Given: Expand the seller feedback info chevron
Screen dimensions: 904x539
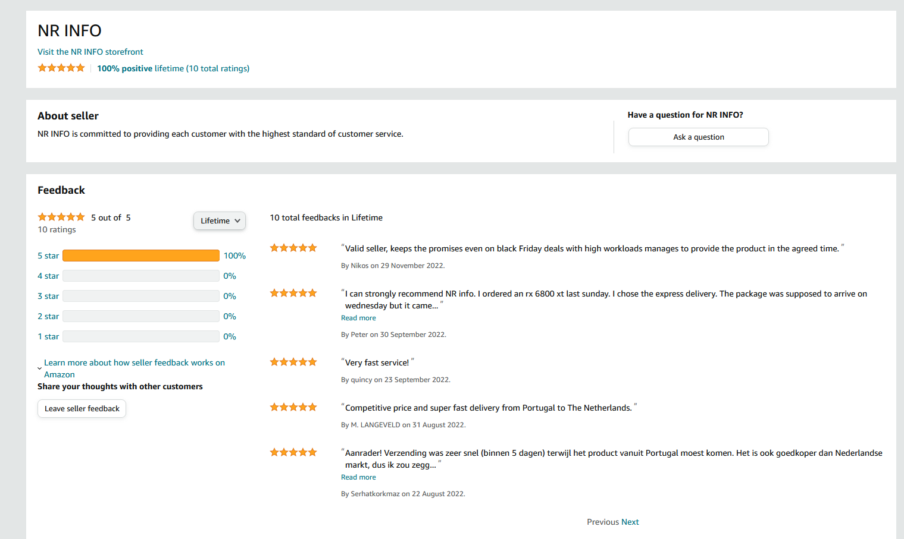Looking at the screenshot, I should [39, 369].
